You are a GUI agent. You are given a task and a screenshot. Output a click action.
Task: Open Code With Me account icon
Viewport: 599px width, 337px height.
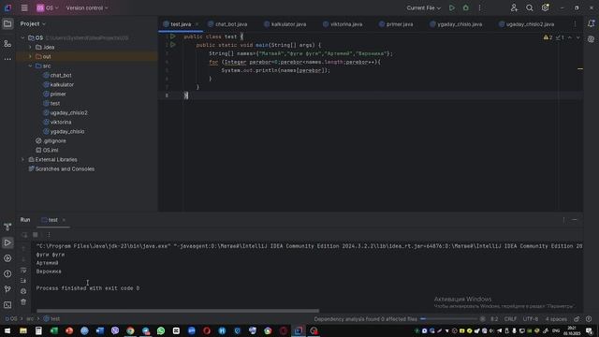(514, 7)
